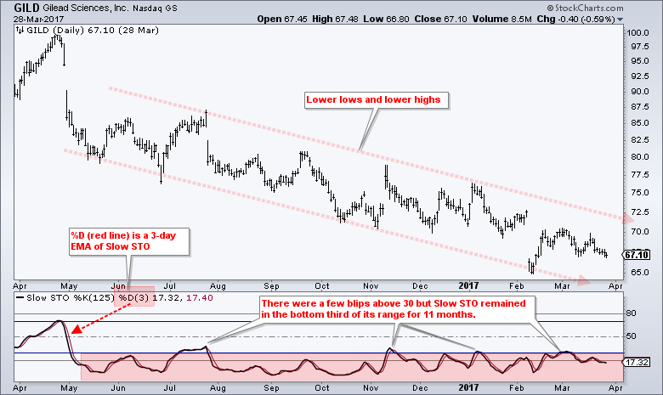663x395 pixels.
Task: Click the Nov label on the indicator time axis
Action: [x=371, y=387]
